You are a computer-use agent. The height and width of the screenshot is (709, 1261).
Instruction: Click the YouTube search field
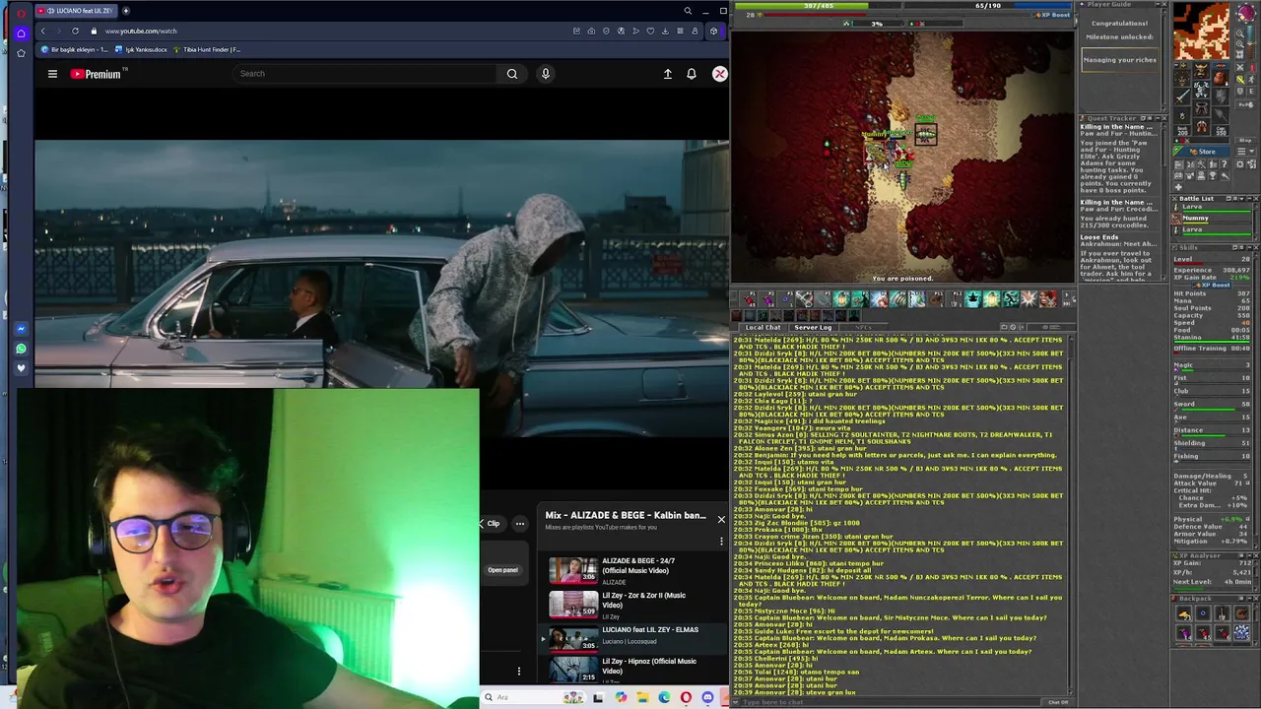pos(365,74)
